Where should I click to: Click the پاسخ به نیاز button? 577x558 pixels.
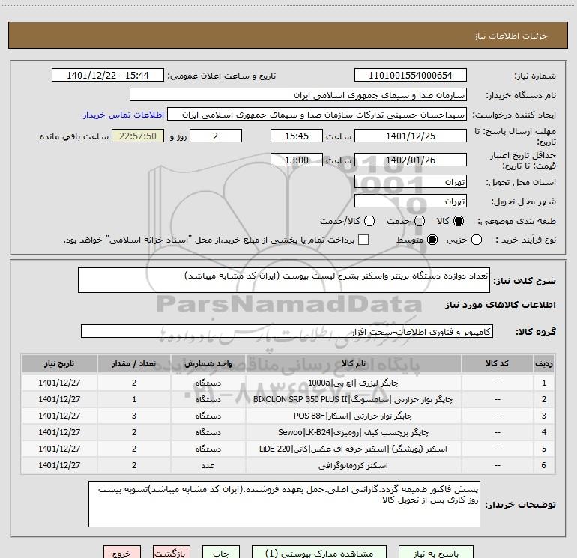tap(435, 553)
